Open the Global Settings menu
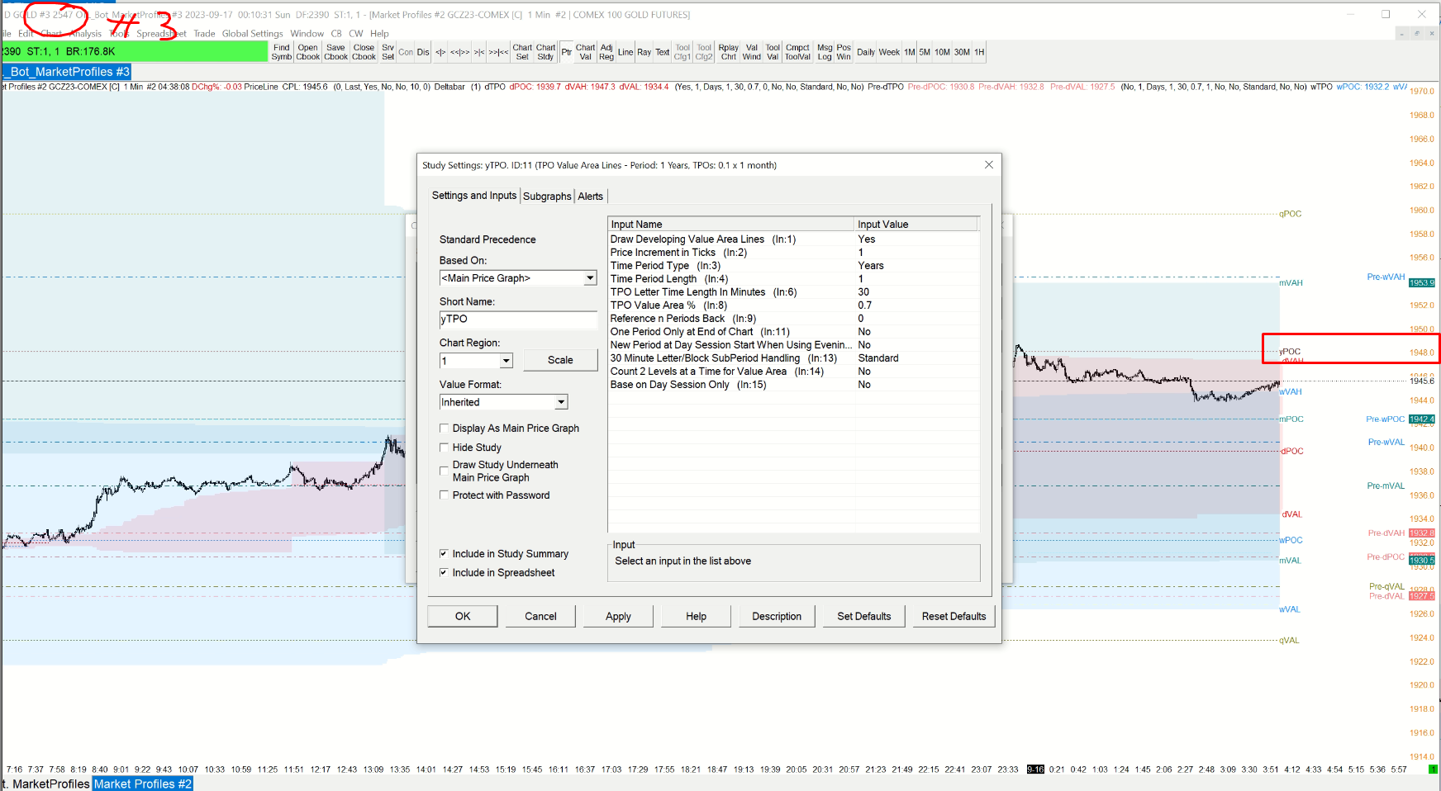Screen dimensions: 1441x791 (252, 34)
